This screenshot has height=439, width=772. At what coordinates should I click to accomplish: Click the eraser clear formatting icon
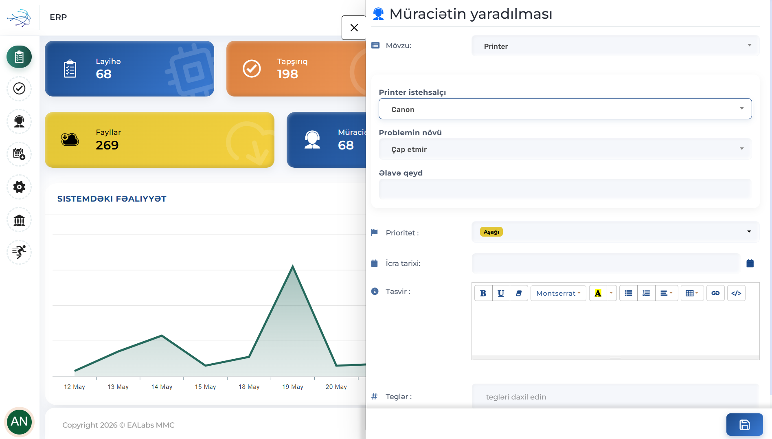click(x=519, y=293)
